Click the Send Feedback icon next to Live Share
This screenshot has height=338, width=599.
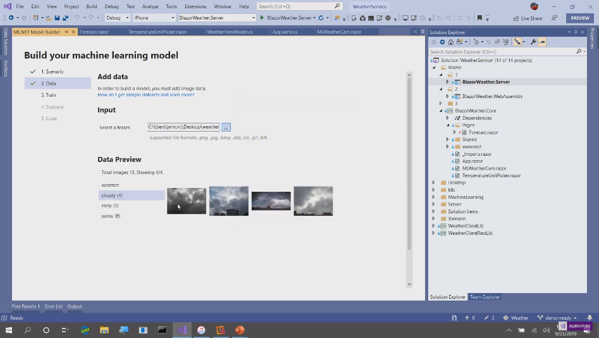click(x=555, y=18)
